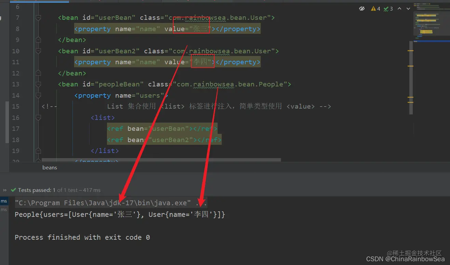Click the <list> opening tag on line 16

pos(103,117)
